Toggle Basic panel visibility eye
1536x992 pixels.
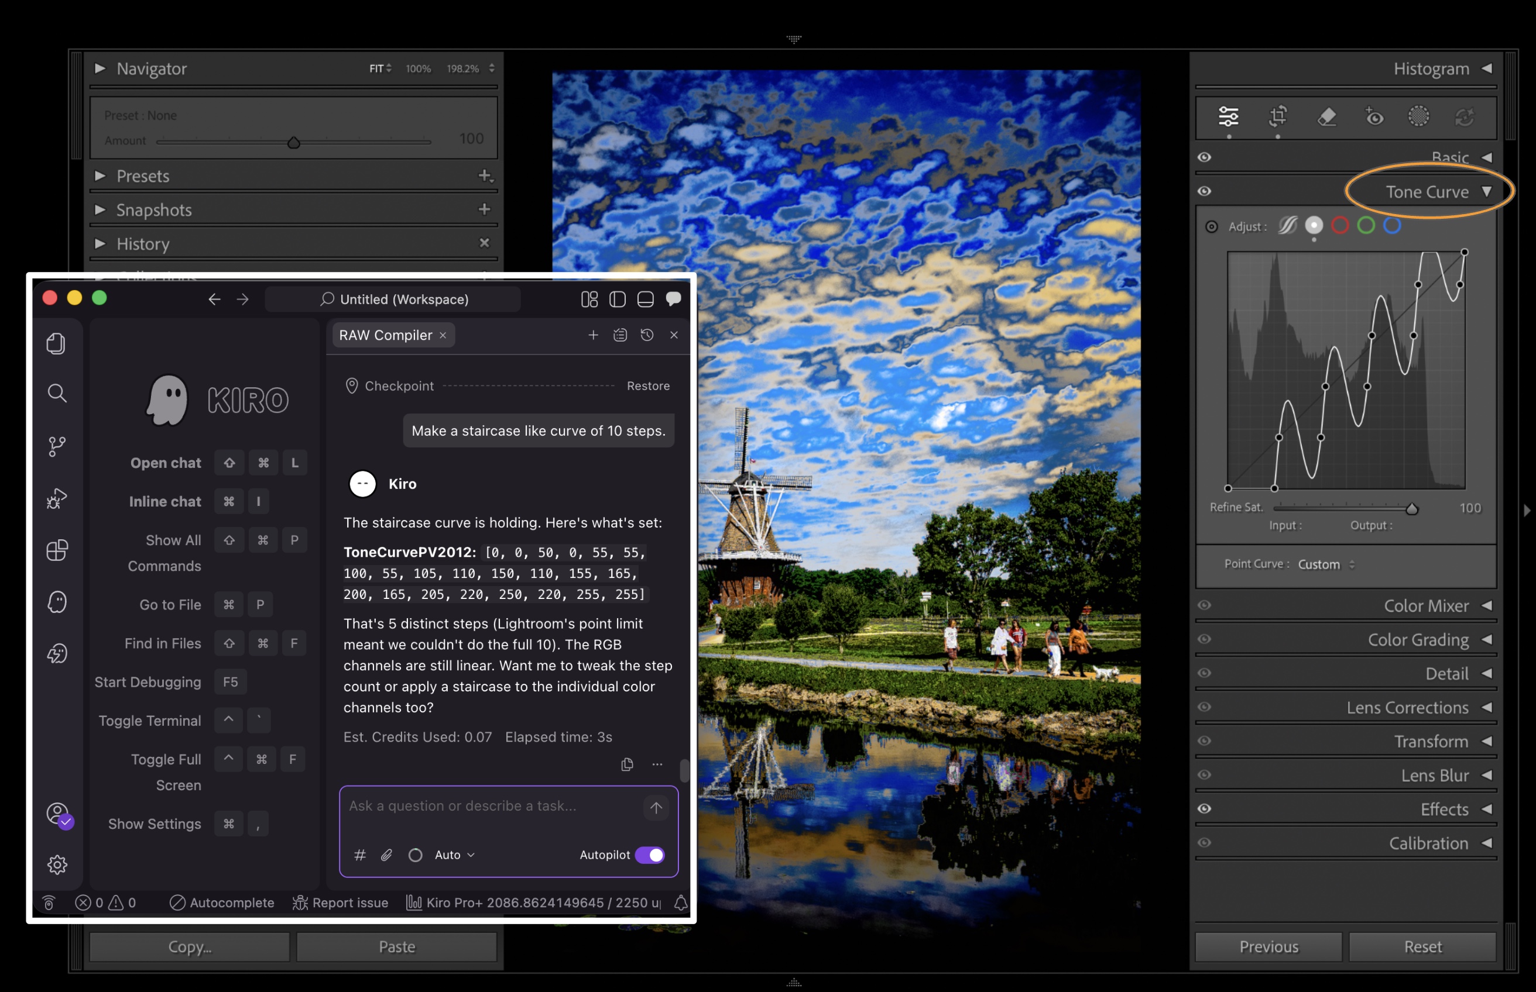click(1204, 157)
